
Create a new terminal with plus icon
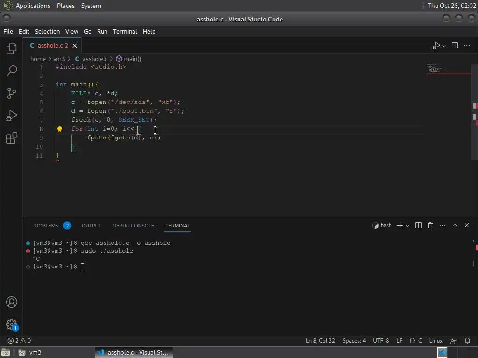(400, 225)
